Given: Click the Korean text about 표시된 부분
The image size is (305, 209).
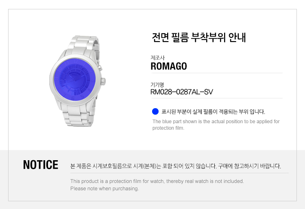Looking at the screenshot, I should pyautogui.click(x=213, y=111).
